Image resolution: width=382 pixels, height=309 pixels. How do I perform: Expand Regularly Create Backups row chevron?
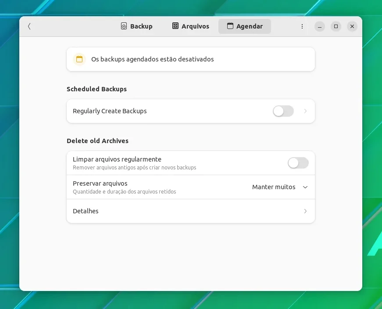point(305,111)
